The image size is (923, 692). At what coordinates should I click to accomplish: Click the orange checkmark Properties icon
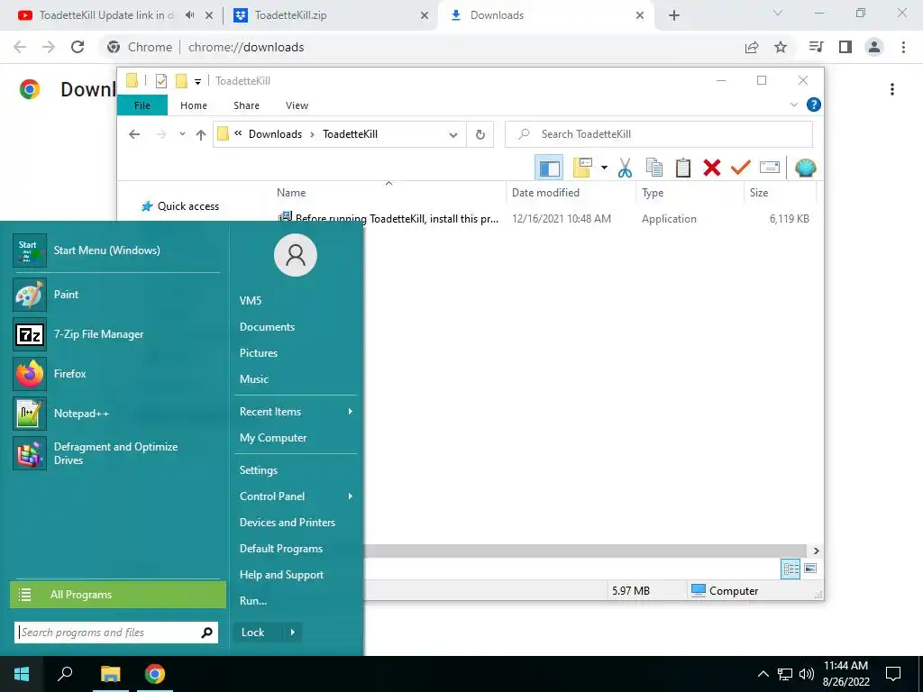click(x=741, y=168)
